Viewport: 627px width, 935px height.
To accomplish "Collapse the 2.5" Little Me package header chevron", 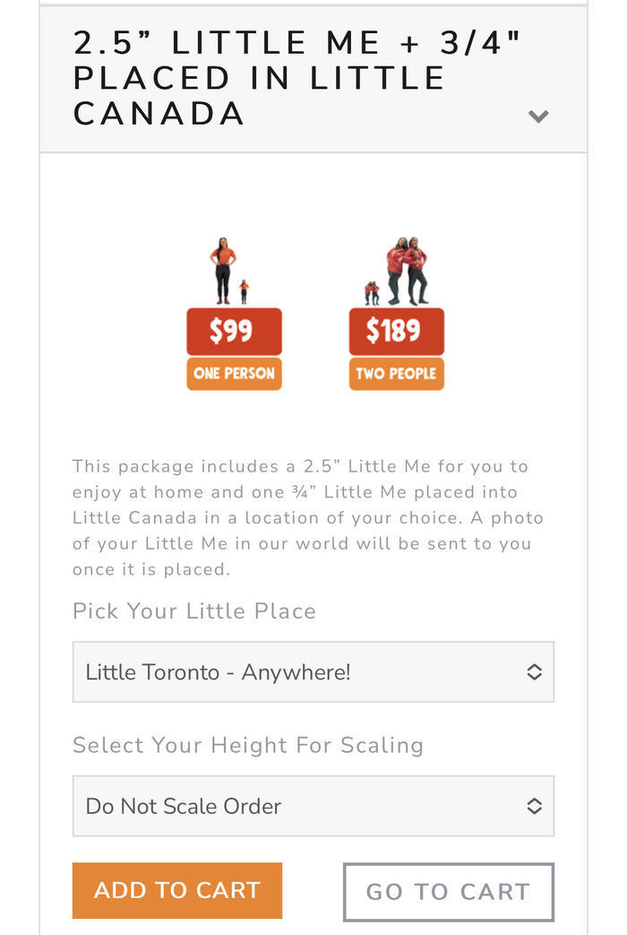I will tap(538, 116).
